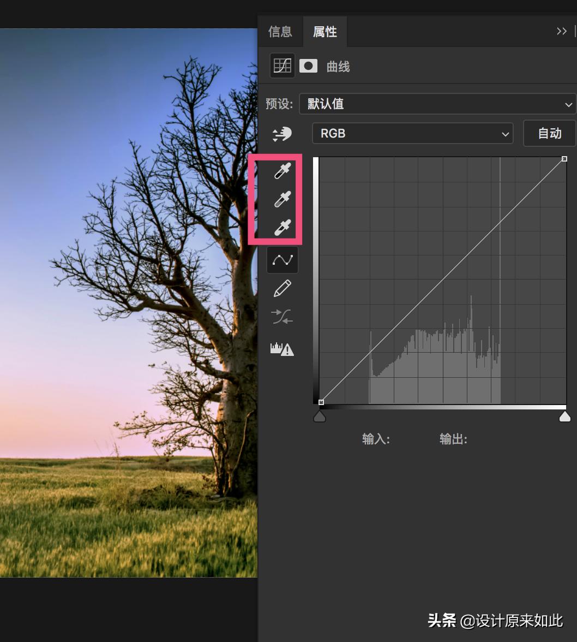This screenshot has height=642, width=577.
Task: Click the black point input slider
Action: click(x=320, y=417)
